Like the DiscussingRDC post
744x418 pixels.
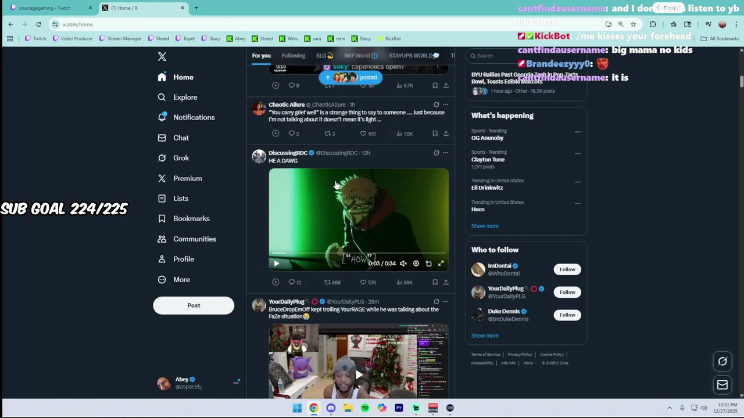point(368,282)
